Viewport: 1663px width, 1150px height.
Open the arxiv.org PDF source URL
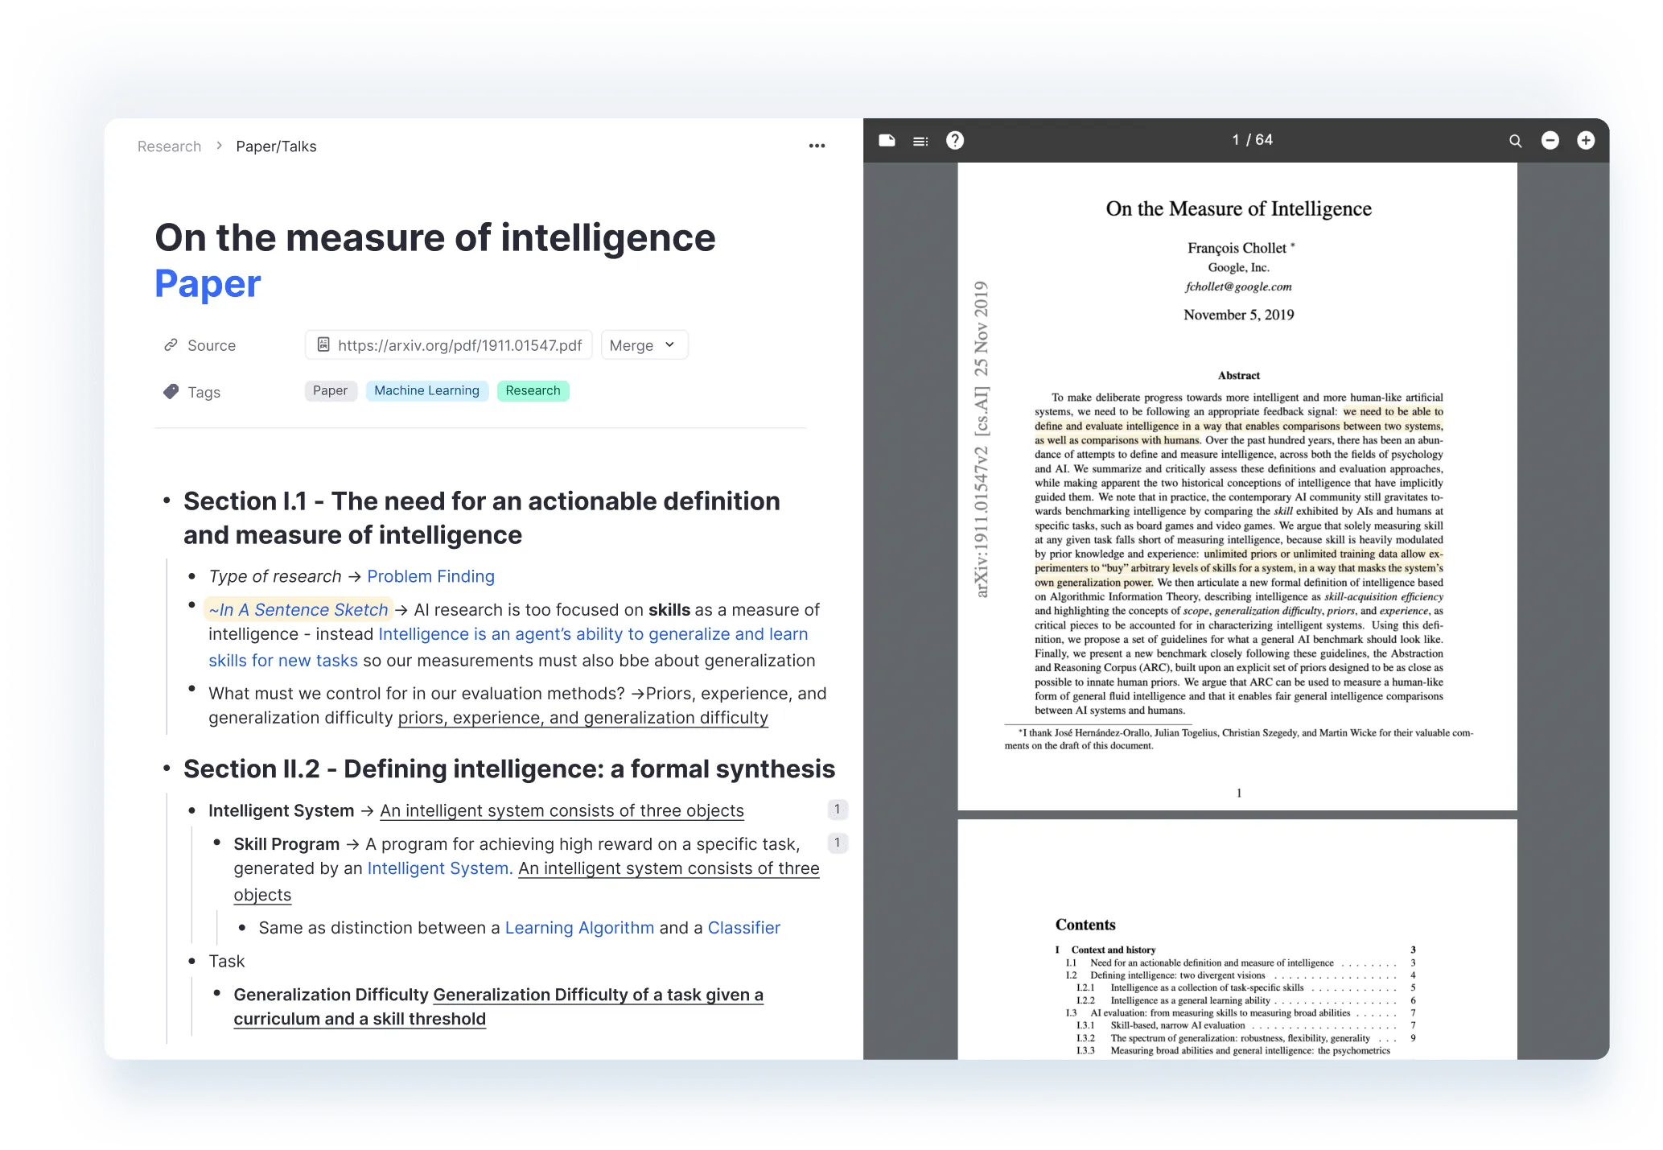point(449,344)
